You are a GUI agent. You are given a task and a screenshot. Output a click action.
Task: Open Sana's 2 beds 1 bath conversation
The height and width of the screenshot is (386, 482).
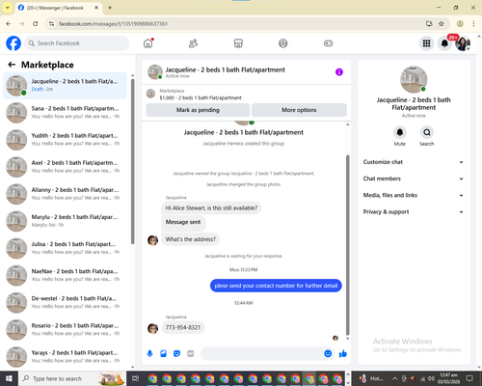66,113
